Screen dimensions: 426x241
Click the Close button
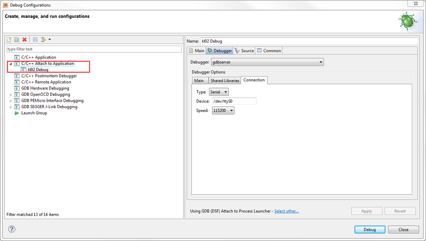pyautogui.click(x=403, y=230)
